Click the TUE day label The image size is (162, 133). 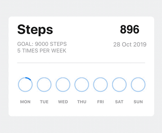coord(44,102)
